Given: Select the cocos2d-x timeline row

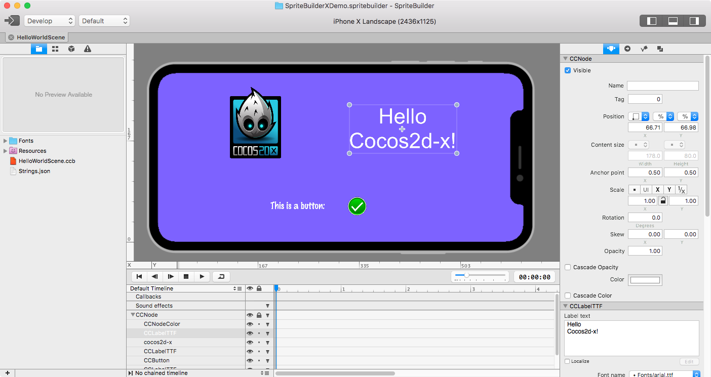Looking at the screenshot, I should click(158, 342).
